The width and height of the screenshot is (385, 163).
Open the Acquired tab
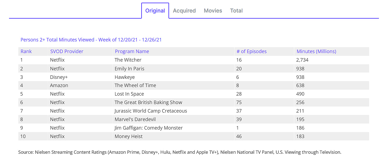pos(184,11)
